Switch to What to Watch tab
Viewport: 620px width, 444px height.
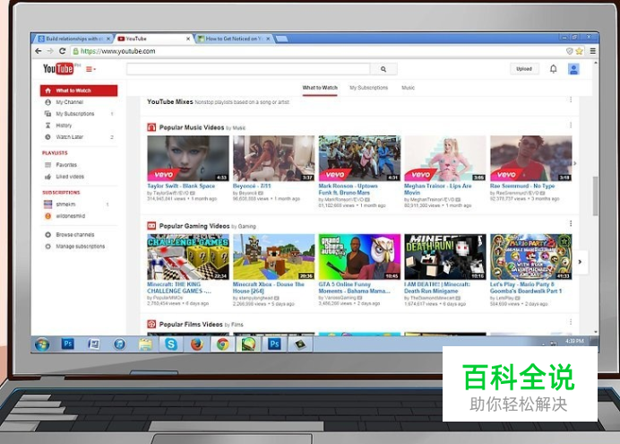point(320,88)
